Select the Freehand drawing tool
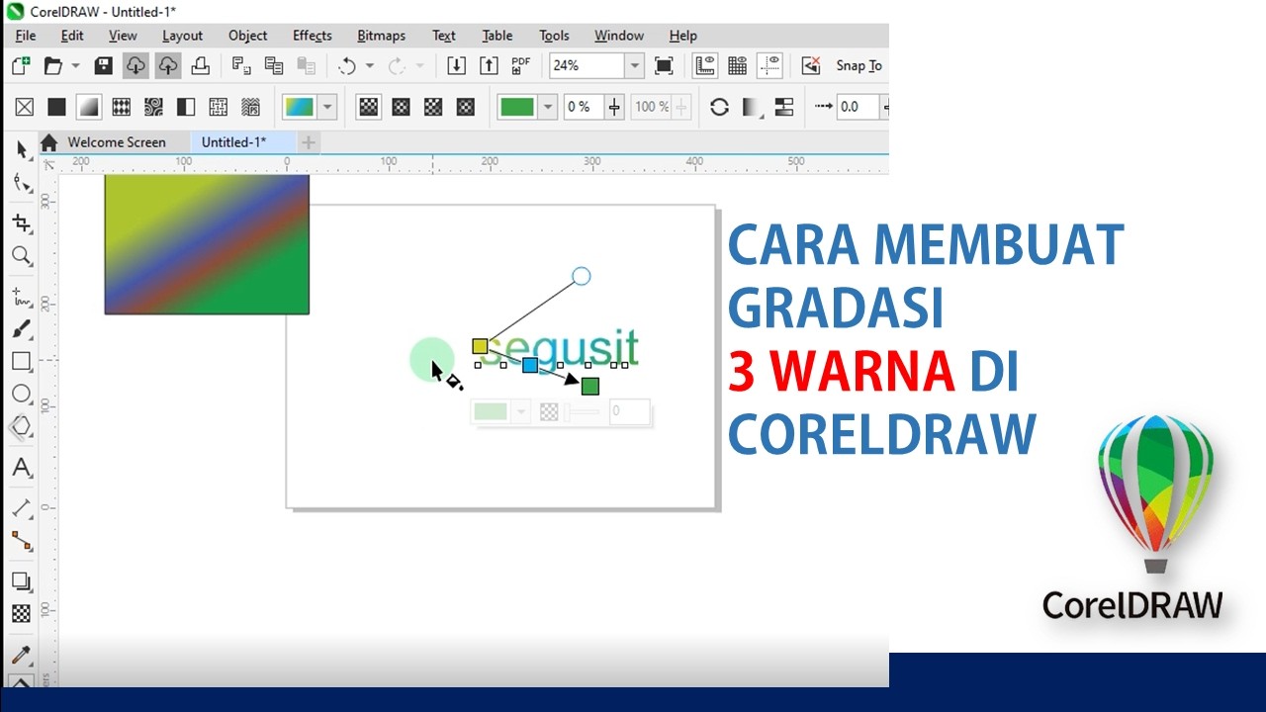The height and width of the screenshot is (712, 1266). pyautogui.click(x=22, y=297)
